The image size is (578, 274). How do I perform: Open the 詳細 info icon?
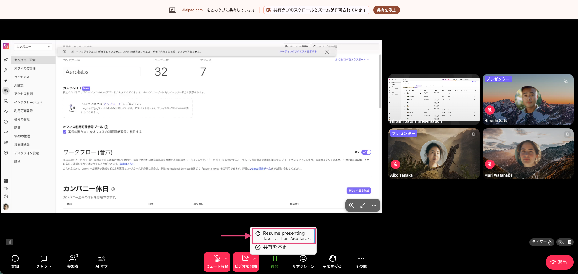[15, 258]
